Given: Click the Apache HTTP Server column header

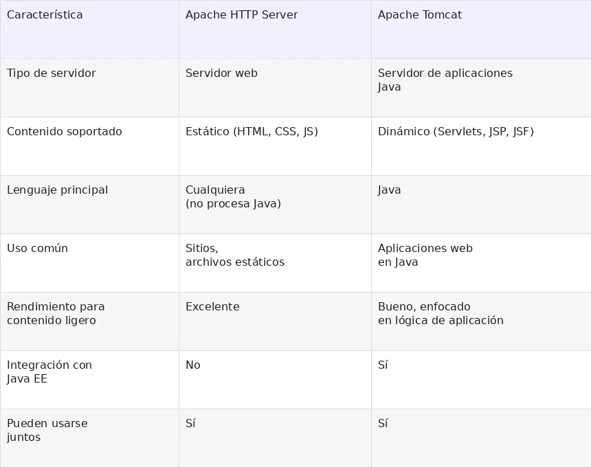Looking at the screenshot, I should tap(275, 30).
